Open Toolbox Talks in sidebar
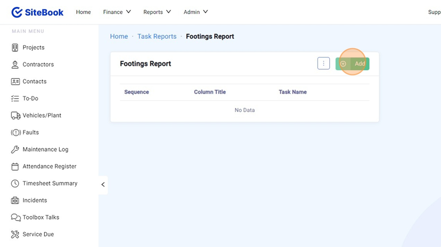441x247 pixels. tap(41, 217)
